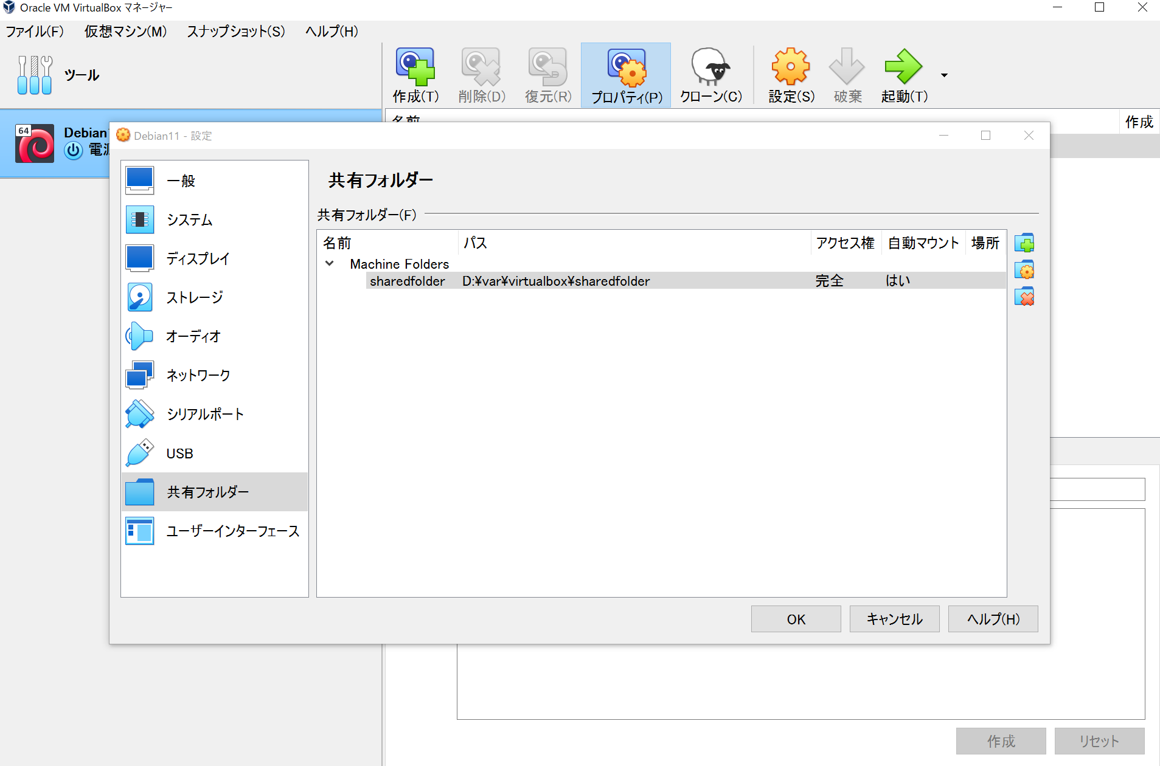Select the ストレージ settings category
The image size is (1160, 766).
pyautogui.click(x=215, y=297)
